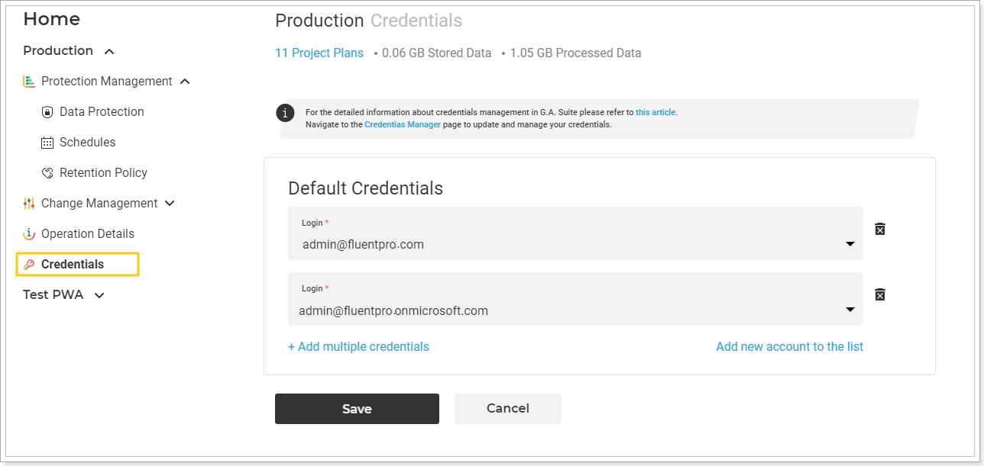
Task: Click the Retention Policy icon
Action: click(47, 173)
